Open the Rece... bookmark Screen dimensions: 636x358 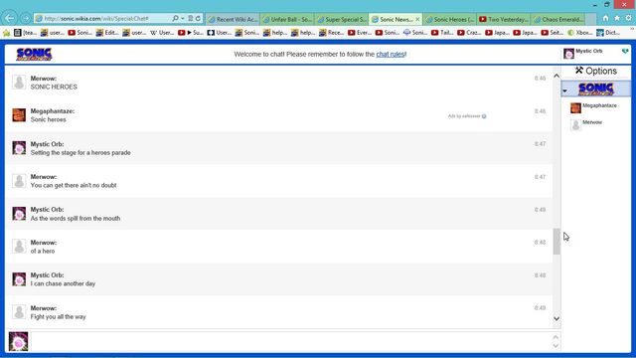[x=331, y=33]
